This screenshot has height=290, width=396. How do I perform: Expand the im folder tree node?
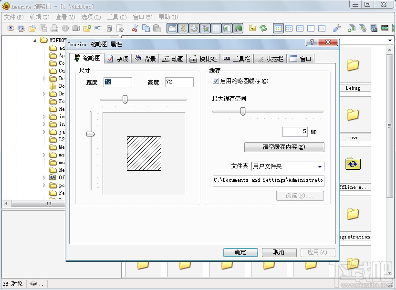(x=44, y=116)
